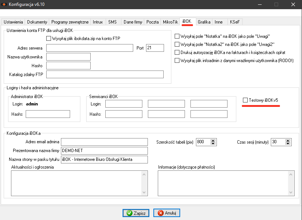This screenshot has width=302, height=220.
Task: Enable Wysyłaj plik infoadmin RODO checkbox
Action: click(x=177, y=61)
